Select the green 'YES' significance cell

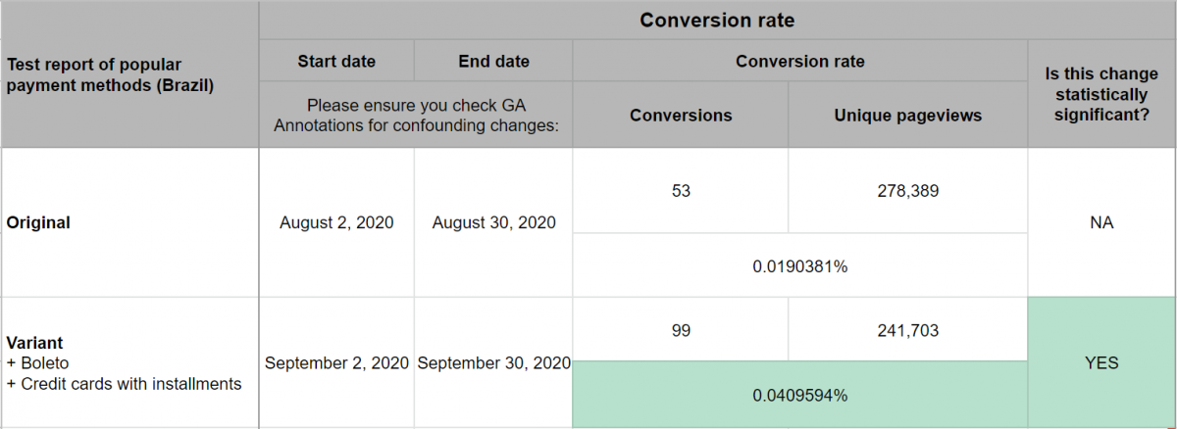(x=1101, y=362)
